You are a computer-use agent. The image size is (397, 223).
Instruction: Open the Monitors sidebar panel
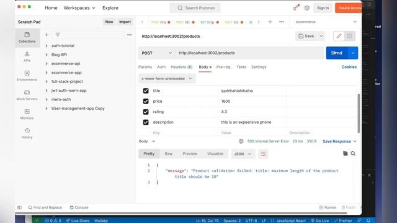click(x=27, y=114)
